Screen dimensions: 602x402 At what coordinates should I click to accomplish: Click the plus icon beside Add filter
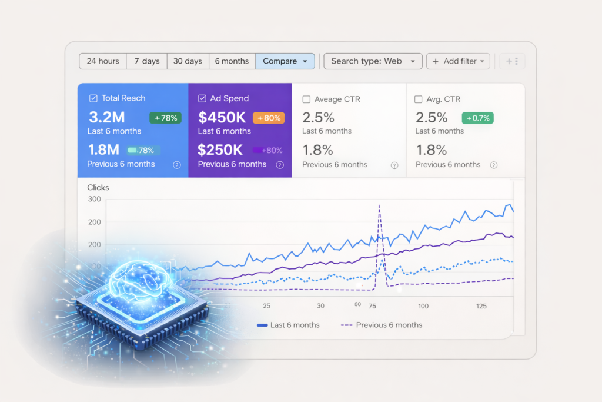click(436, 61)
